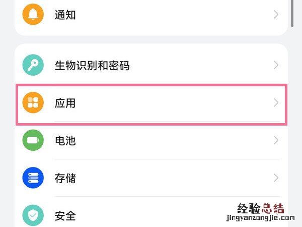Tap the orange four-dot Apps icon
The width and height of the screenshot is (302, 227).
point(33,103)
